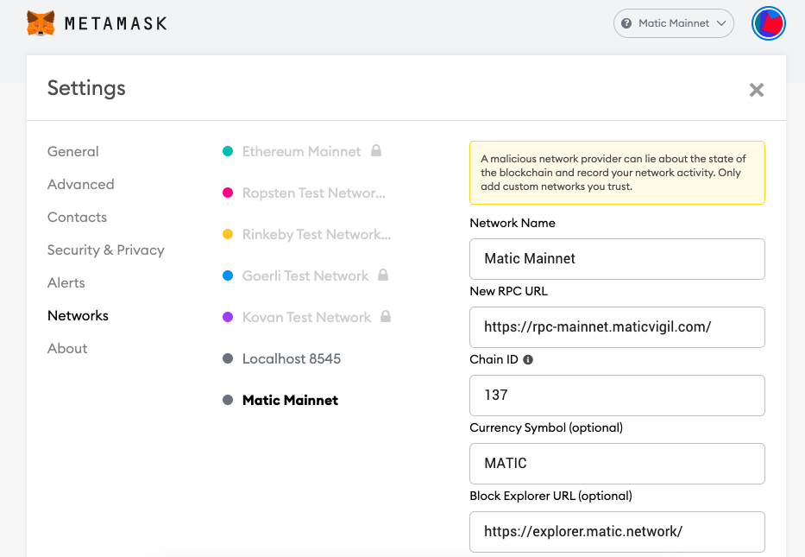
Task: Click the malicious network warning message
Action: (617, 173)
